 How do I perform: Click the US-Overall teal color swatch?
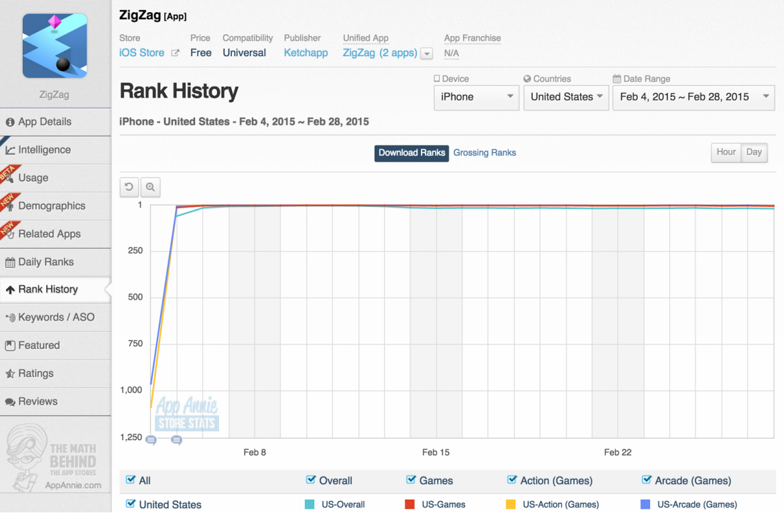tap(310, 504)
